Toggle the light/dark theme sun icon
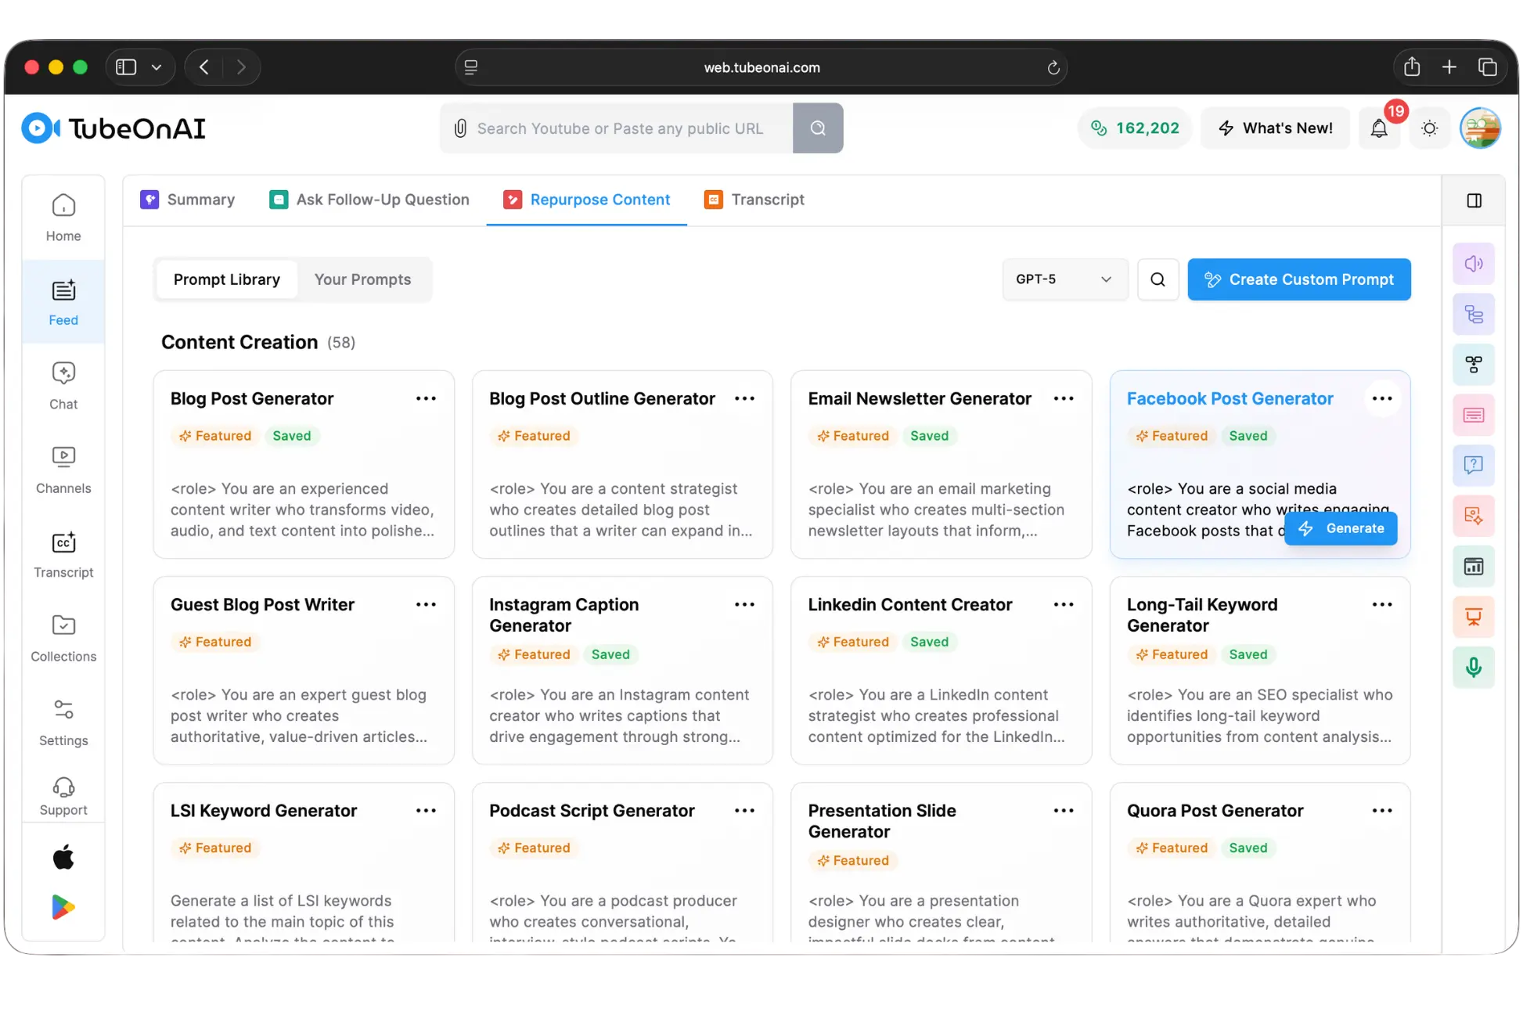 pos(1430,128)
